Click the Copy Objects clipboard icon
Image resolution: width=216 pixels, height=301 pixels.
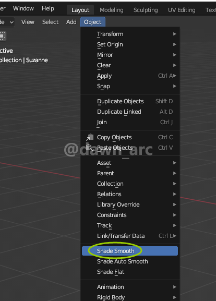[x=90, y=137]
